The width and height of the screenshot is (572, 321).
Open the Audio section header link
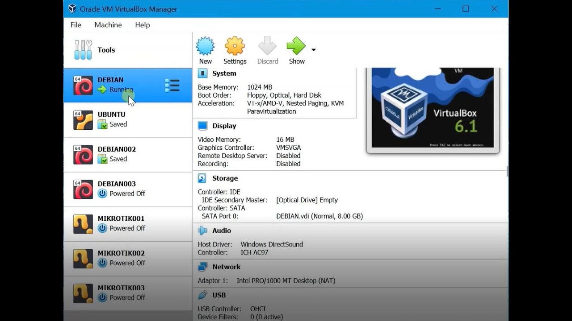[222, 230]
